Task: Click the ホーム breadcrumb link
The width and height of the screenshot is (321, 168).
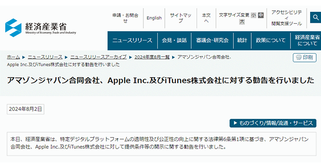Action: [13, 57]
